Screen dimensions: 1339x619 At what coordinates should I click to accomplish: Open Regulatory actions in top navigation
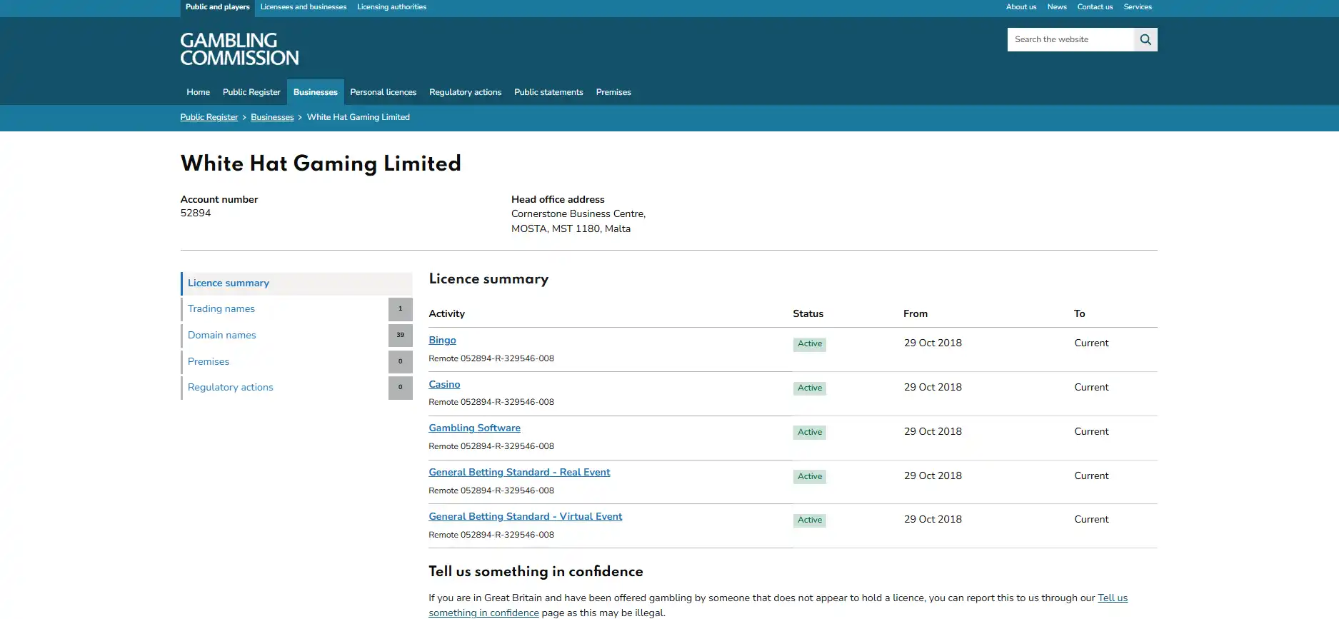pyautogui.click(x=465, y=92)
